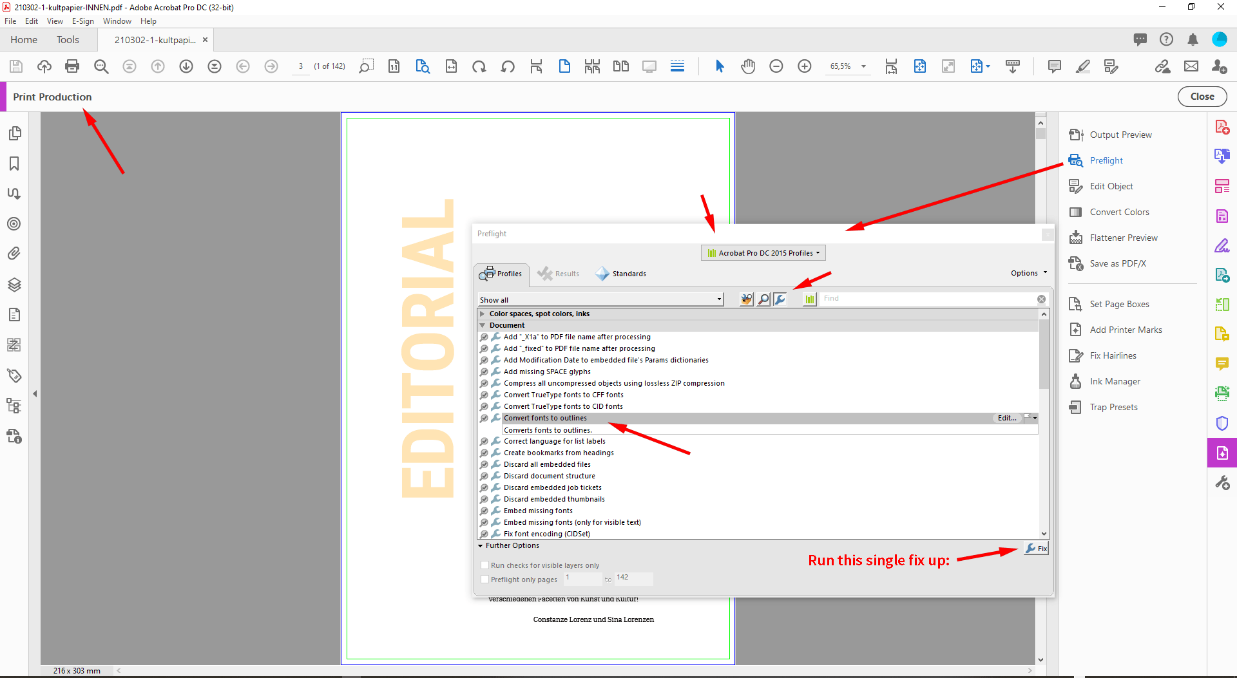Image resolution: width=1237 pixels, height=678 pixels.
Task: Select the Fix Hairlines tool
Action: [x=1113, y=355]
